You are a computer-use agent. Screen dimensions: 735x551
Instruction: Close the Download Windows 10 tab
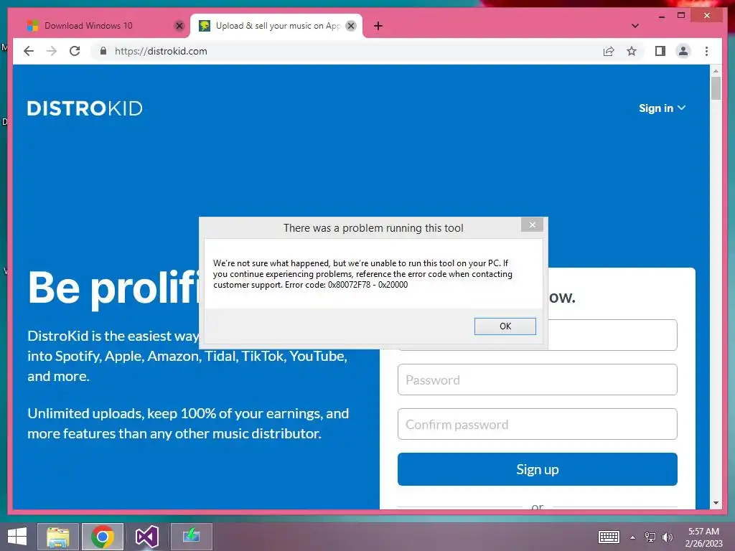[179, 26]
